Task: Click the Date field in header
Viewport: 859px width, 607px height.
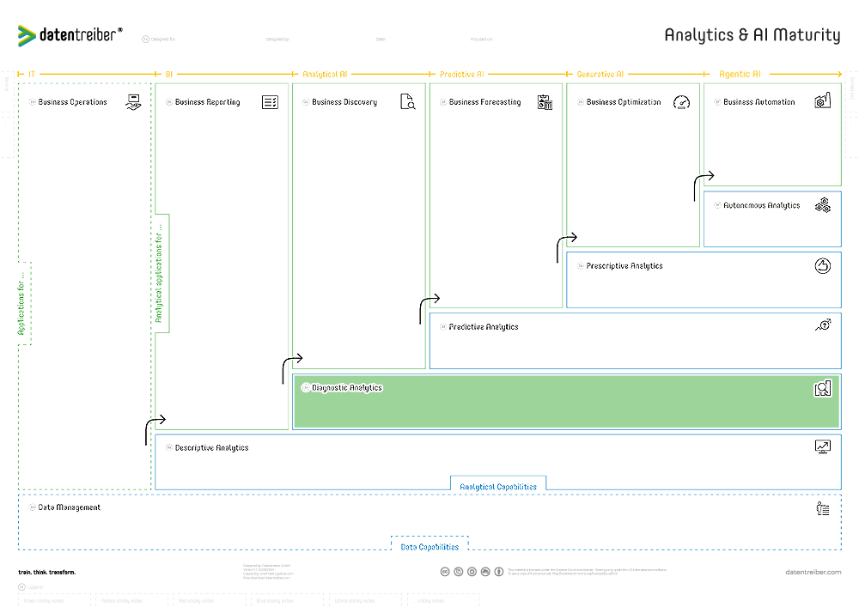Action: click(x=381, y=39)
